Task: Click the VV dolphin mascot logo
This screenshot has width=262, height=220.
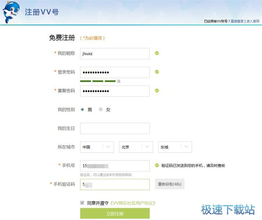Action: [x=11, y=12]
